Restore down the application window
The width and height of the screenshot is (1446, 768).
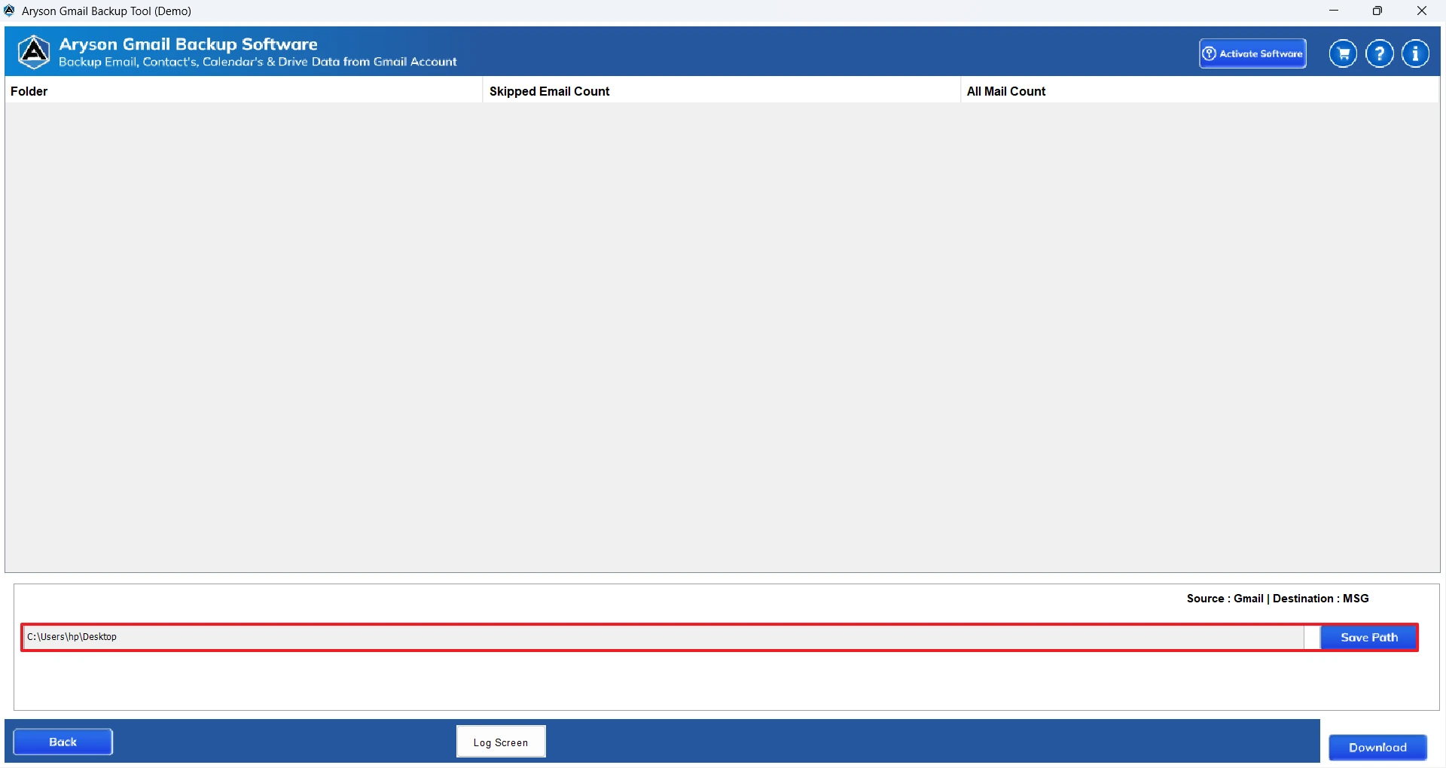tap(1377, 11)
